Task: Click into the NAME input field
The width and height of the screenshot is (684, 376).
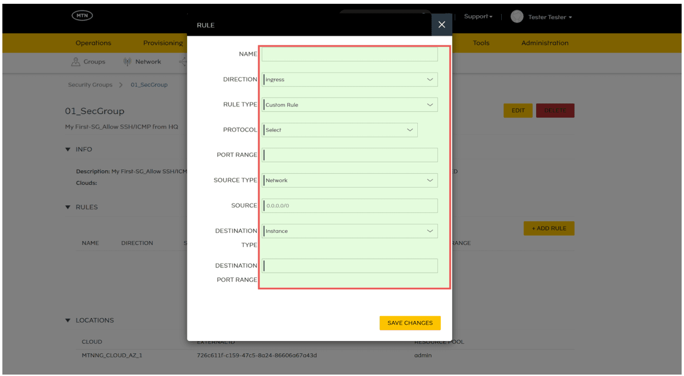Action: point(350,54)
